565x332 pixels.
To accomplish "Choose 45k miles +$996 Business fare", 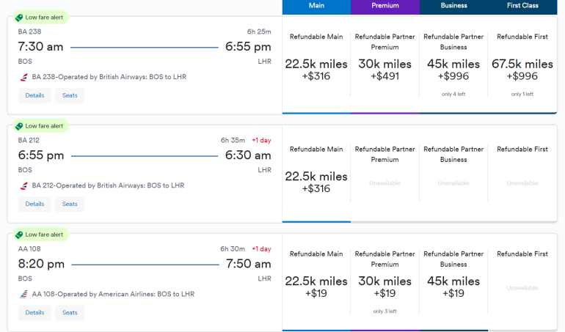I will click(453, 70).
